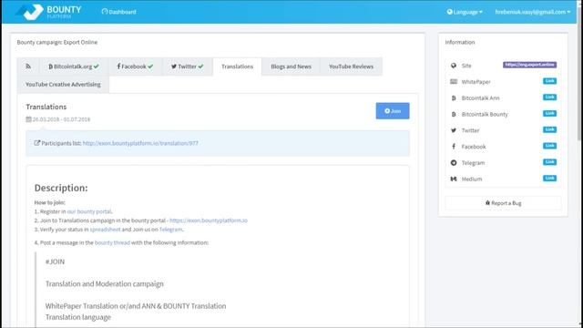Click the Twitter Link badge in Information
583x328 pixels.
549,129
